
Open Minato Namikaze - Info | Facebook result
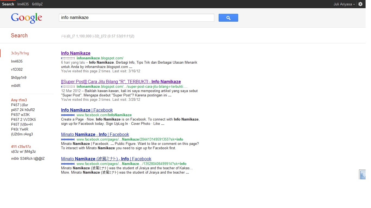click(95, 135)
